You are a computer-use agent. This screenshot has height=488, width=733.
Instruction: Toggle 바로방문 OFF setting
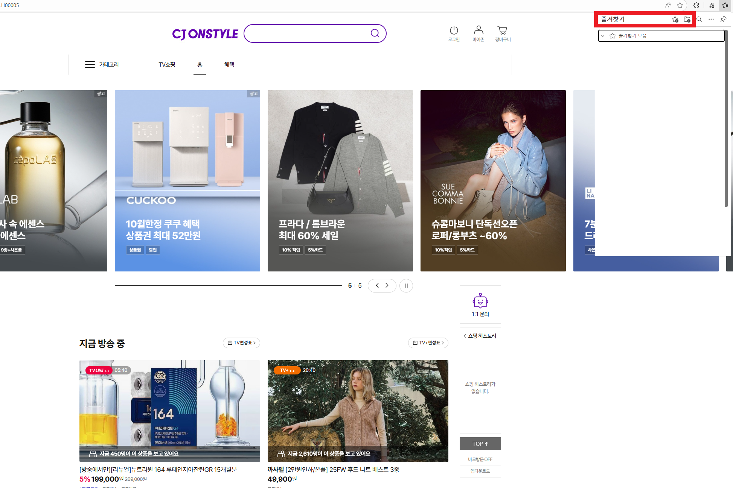480,459
